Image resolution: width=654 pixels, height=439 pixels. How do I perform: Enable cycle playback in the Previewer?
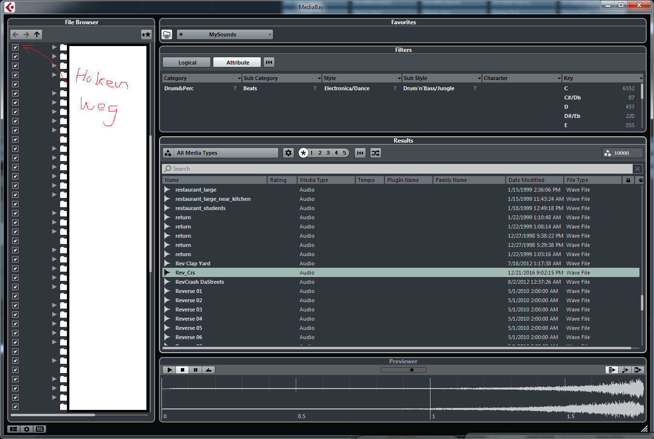208,370
